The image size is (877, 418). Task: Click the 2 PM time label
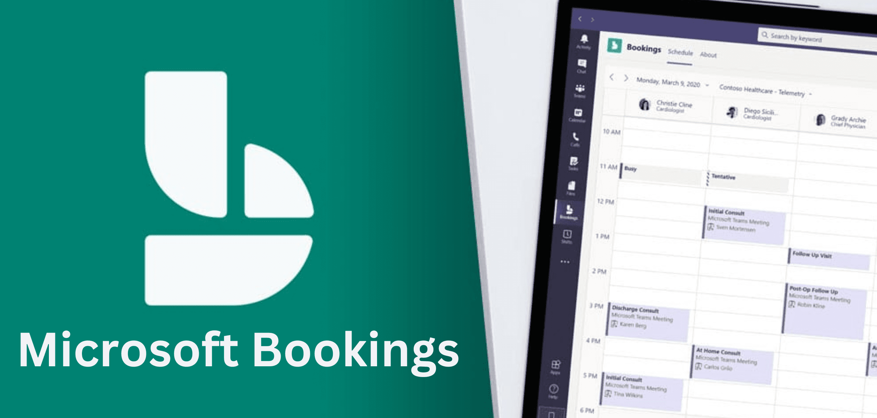click(599, 271)
